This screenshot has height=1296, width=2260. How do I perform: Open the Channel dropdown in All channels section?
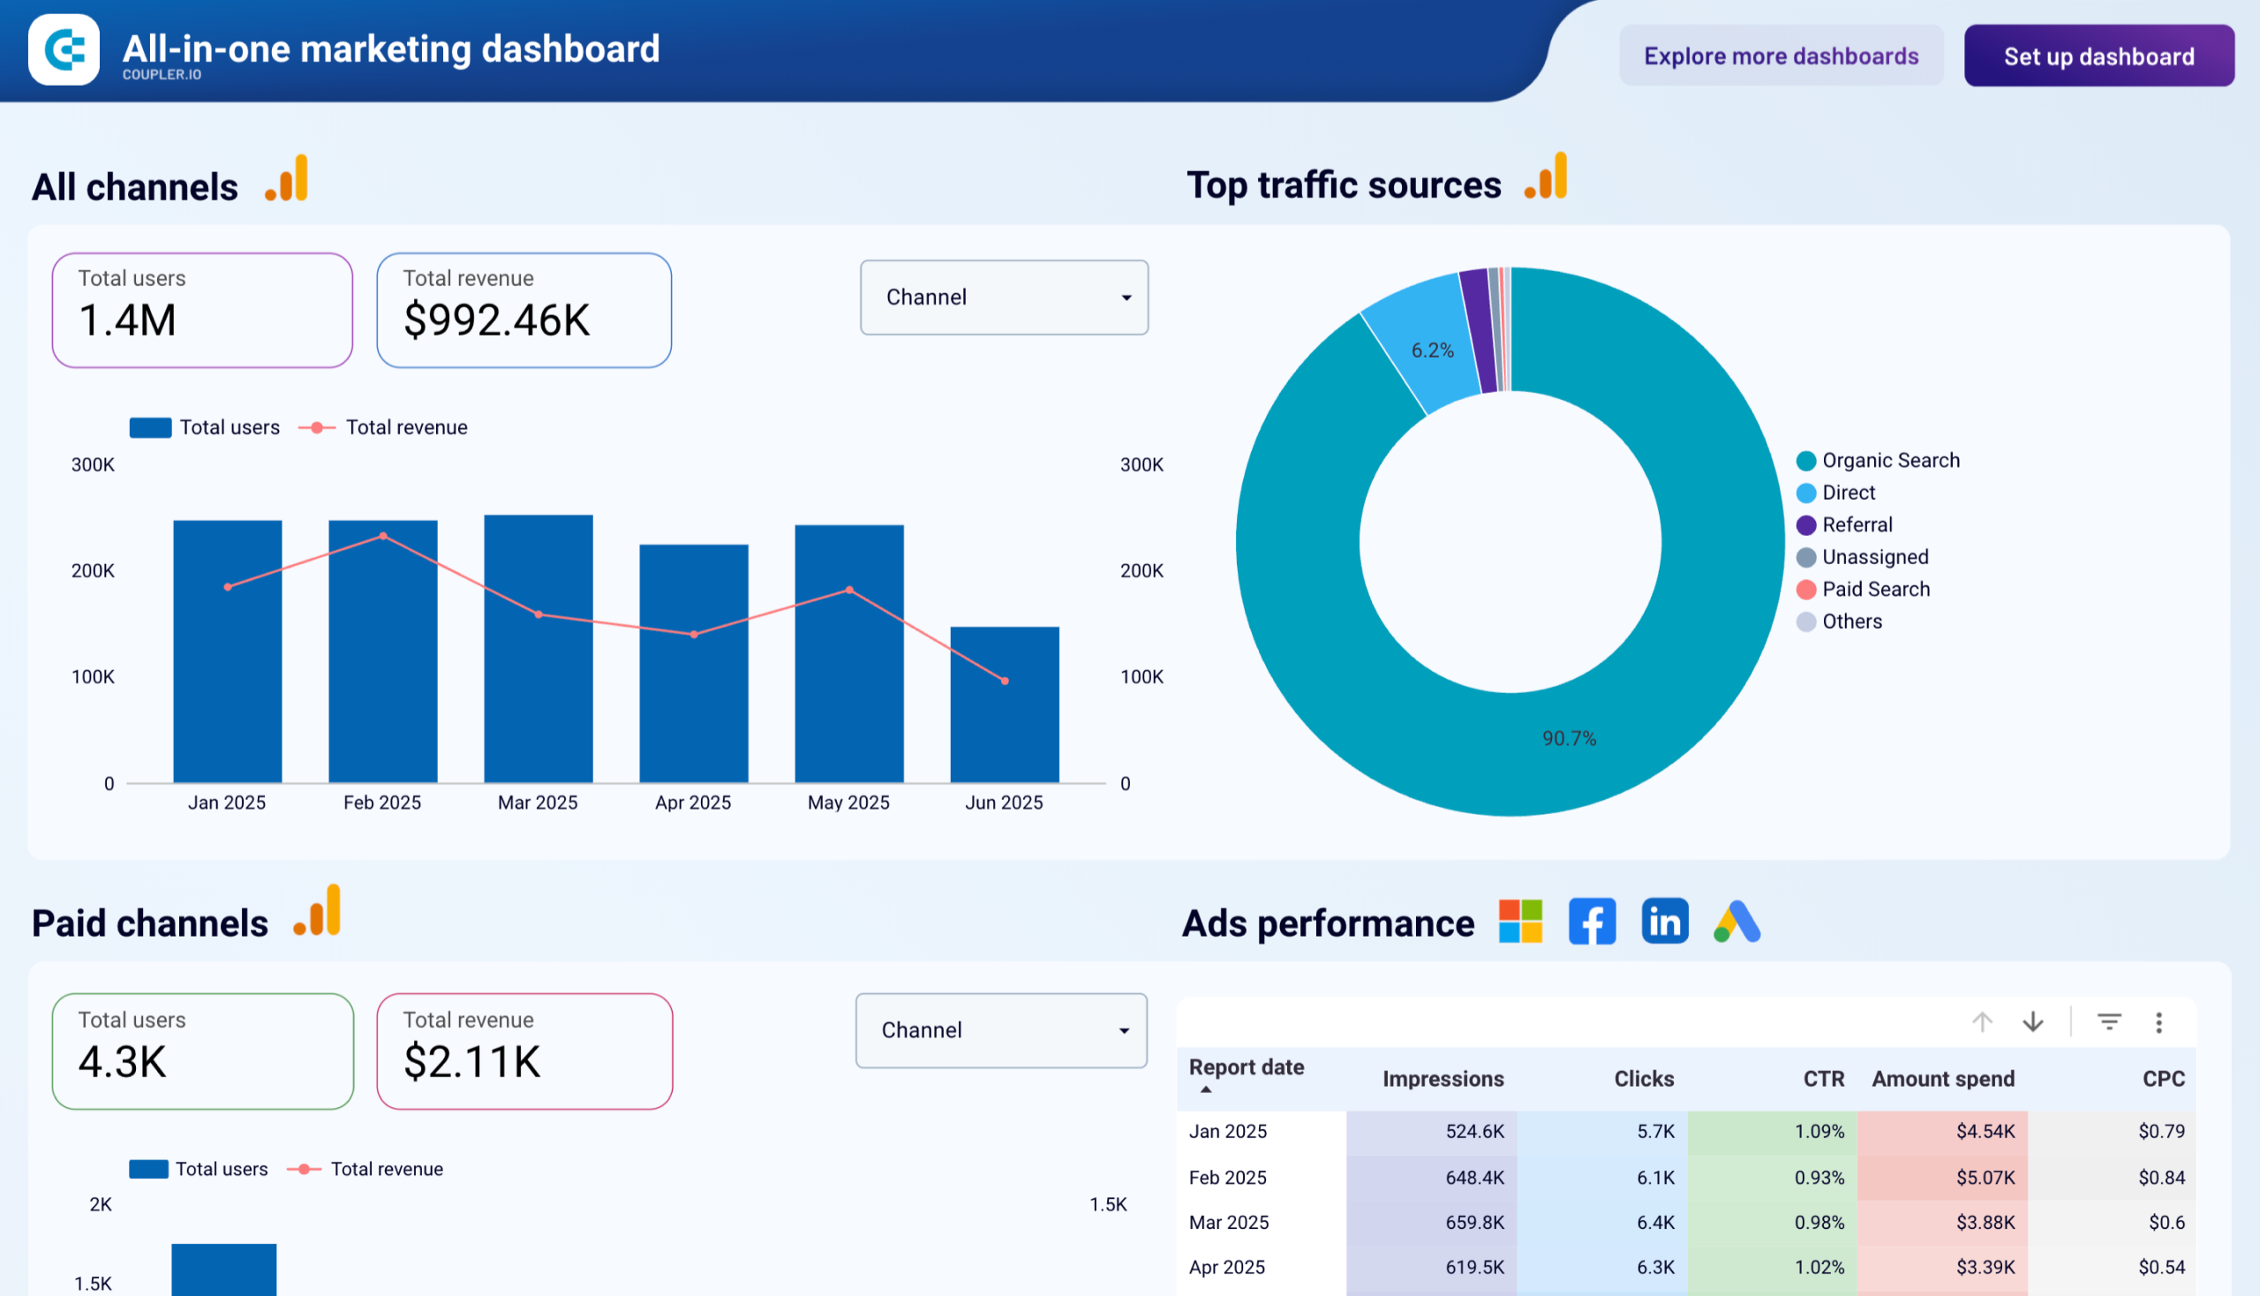coord(1004,298)
